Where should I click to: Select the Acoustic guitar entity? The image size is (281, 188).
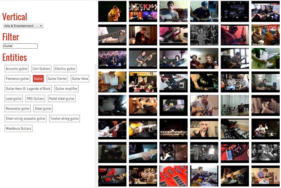pyautogui.click(x=17, y=69)
